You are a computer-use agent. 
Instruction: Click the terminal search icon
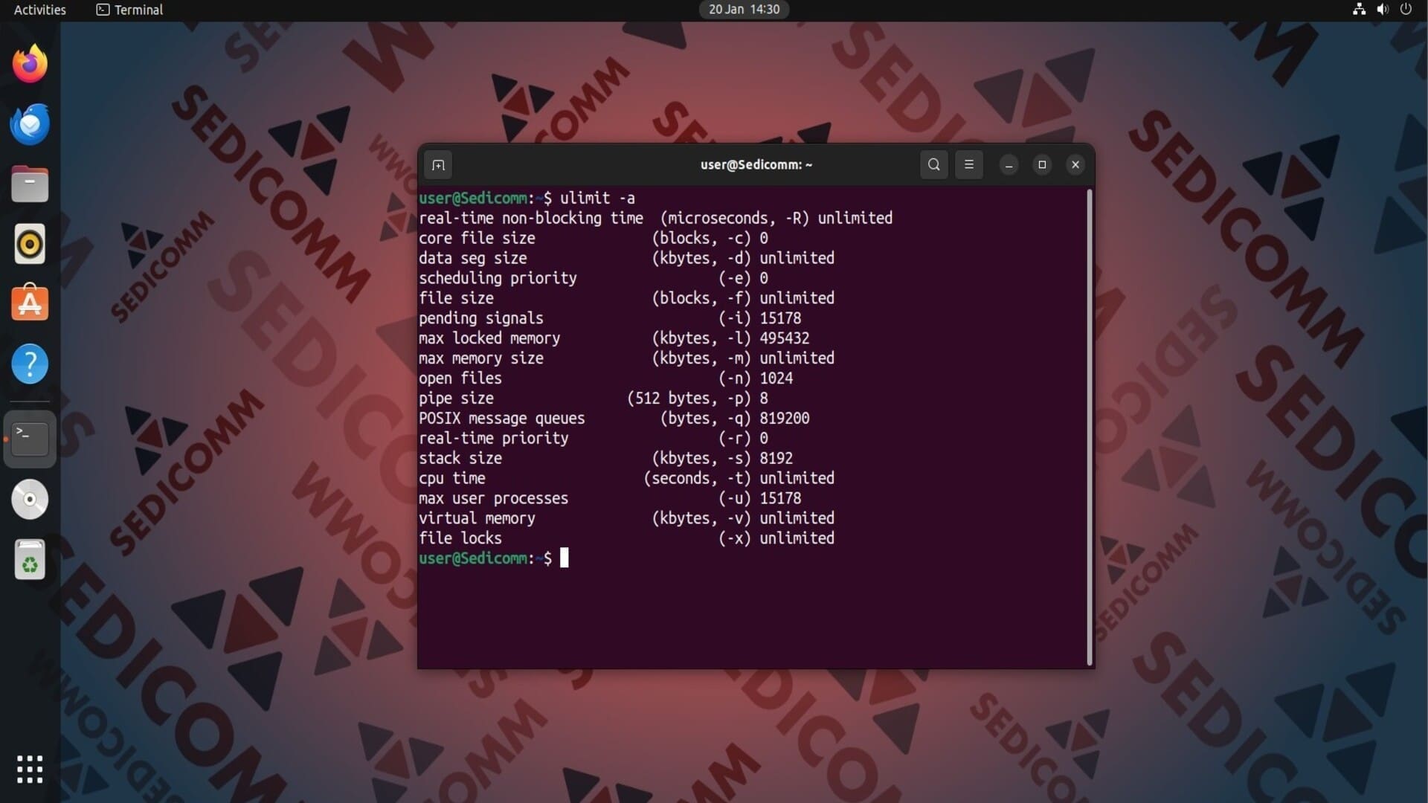click(934, 164)
